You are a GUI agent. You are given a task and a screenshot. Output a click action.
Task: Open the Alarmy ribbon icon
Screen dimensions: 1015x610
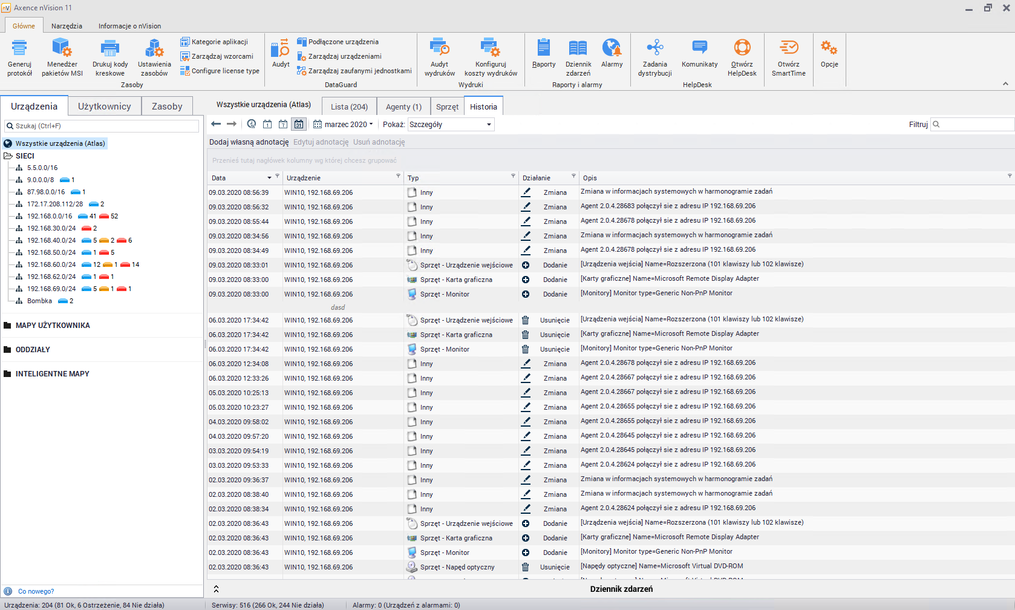pos(612,53)
